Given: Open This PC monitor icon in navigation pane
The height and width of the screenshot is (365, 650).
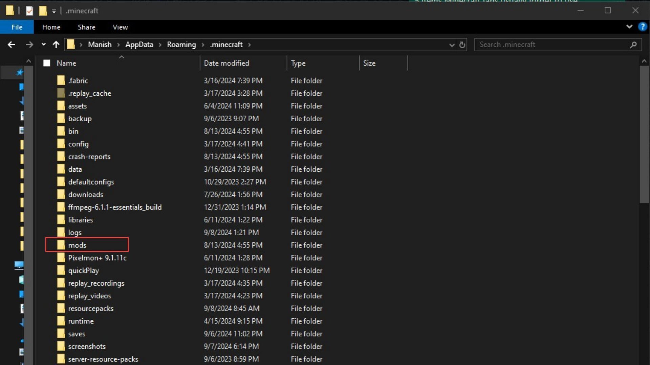Looking at the screenshot, I should pos(19,265).
